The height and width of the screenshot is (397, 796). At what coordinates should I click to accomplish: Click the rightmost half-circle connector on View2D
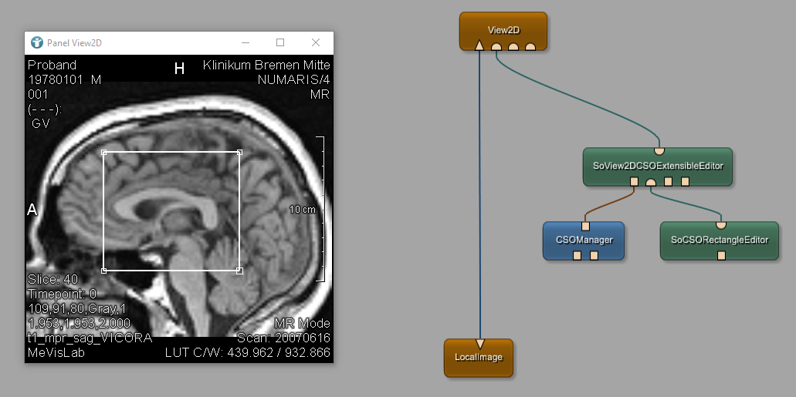pyautogui.click(x=530, y=47)
